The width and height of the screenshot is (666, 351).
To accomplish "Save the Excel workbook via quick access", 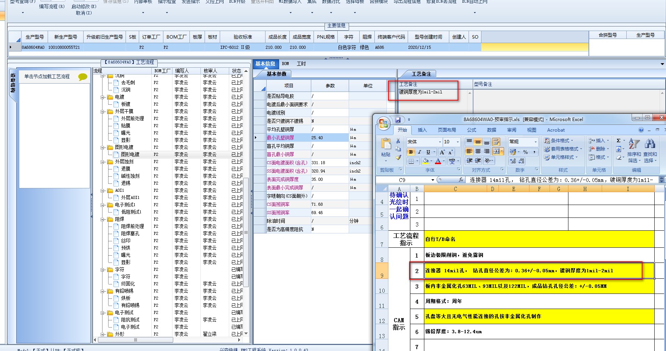I will [398, 120].
